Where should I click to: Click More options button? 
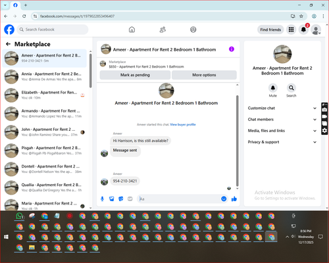click(x=204, y=75)
